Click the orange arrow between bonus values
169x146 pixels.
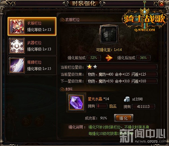tap(109, 58)
